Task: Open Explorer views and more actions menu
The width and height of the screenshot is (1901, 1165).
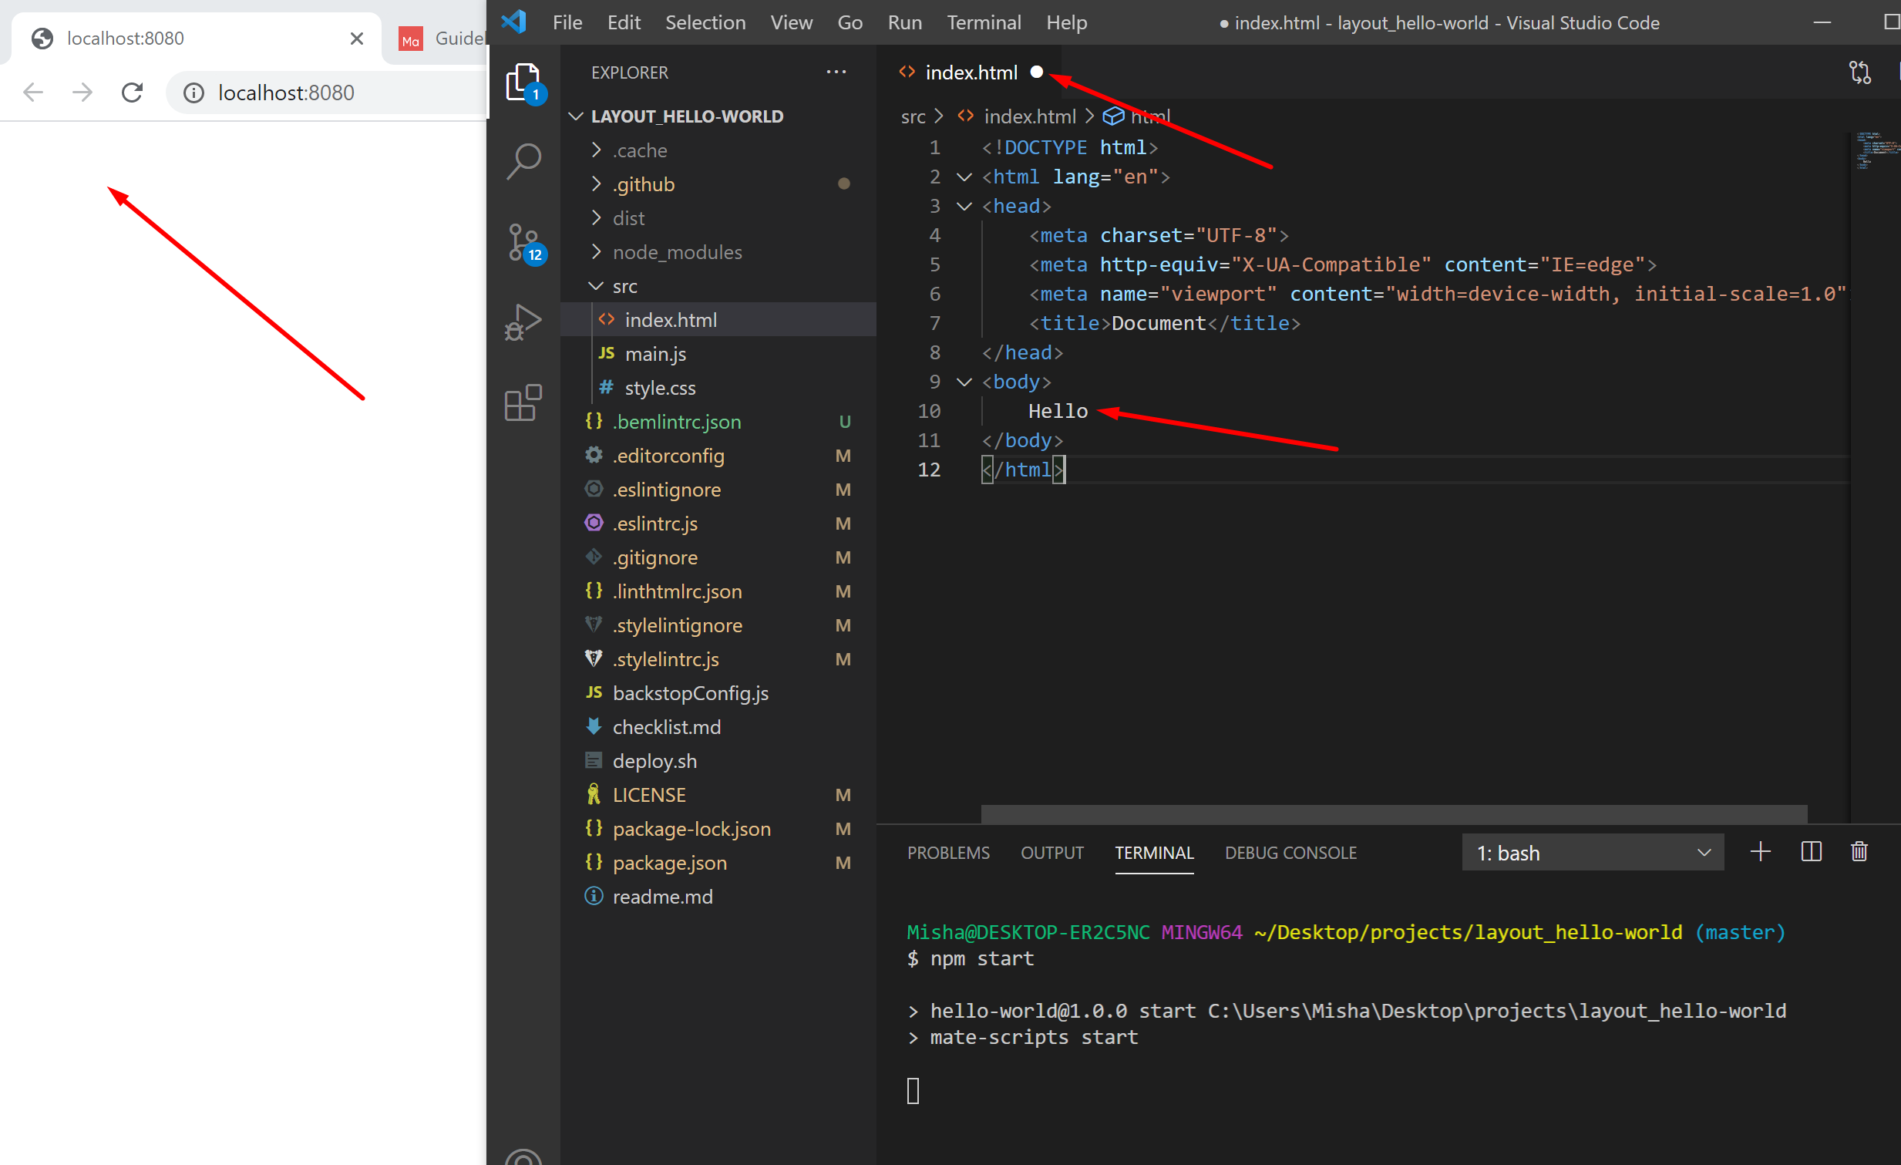Action: tap(836, 72)
